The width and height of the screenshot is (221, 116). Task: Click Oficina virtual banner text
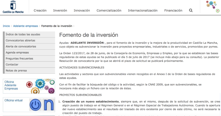pyautogui.click(x=13, y=100)
